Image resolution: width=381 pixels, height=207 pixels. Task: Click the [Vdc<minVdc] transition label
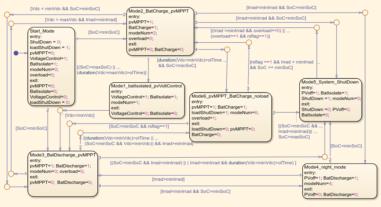point(80,115)
